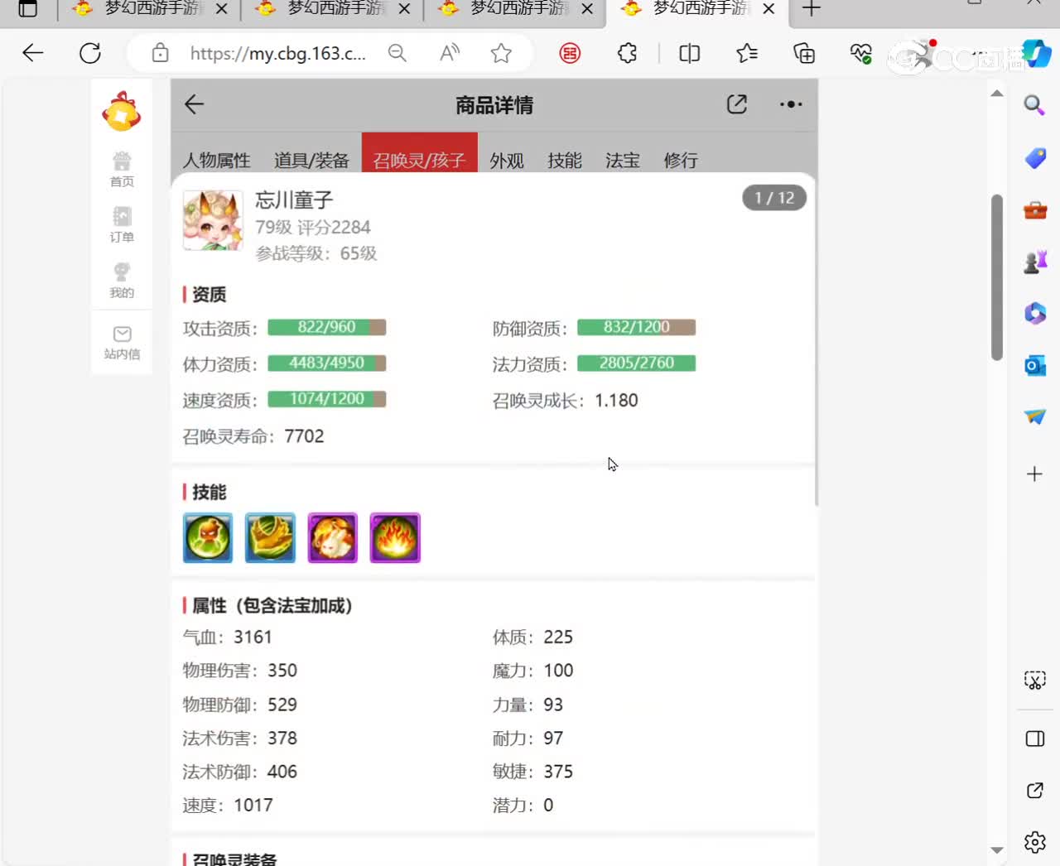This screenshot has height=866, width=1060.
Task: Click the 召唤灵寿命 value 7702
Action: pyautogui.click(x=304, y=436)
